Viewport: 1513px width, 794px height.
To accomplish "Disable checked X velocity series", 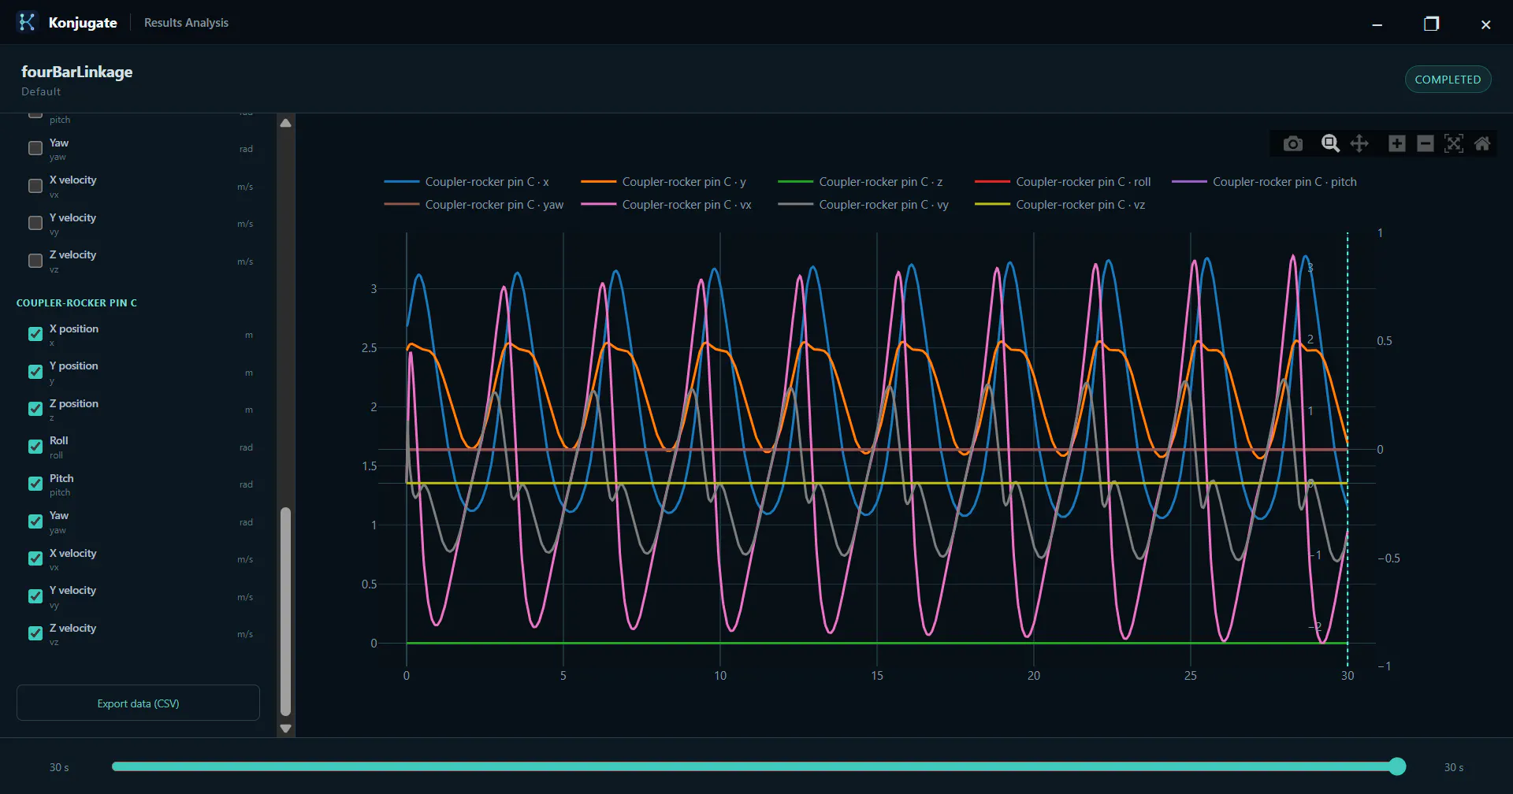I will (x=35, y=558).
